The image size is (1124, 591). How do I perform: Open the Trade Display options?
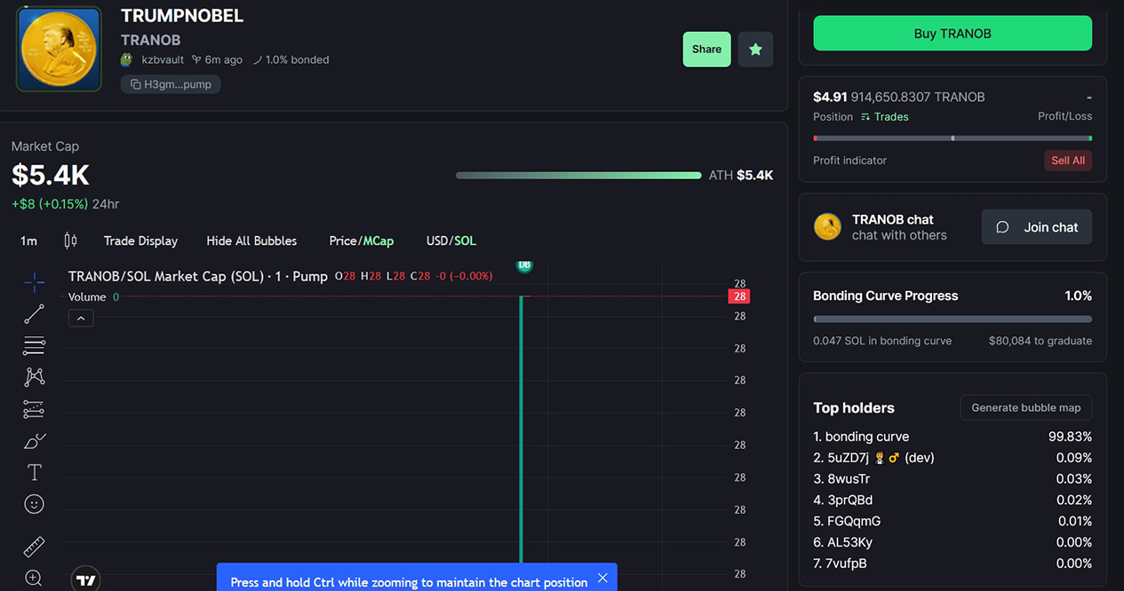point(140,240)
